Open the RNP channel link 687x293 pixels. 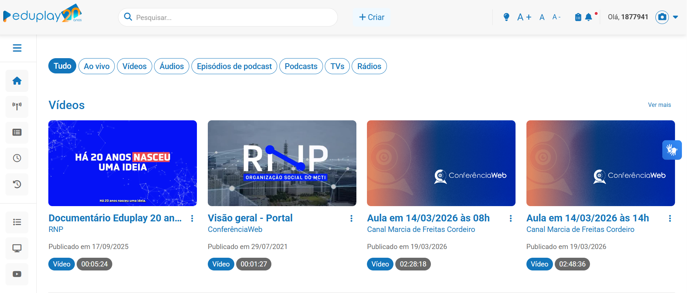pyautogui.click(x=56, y=229)
